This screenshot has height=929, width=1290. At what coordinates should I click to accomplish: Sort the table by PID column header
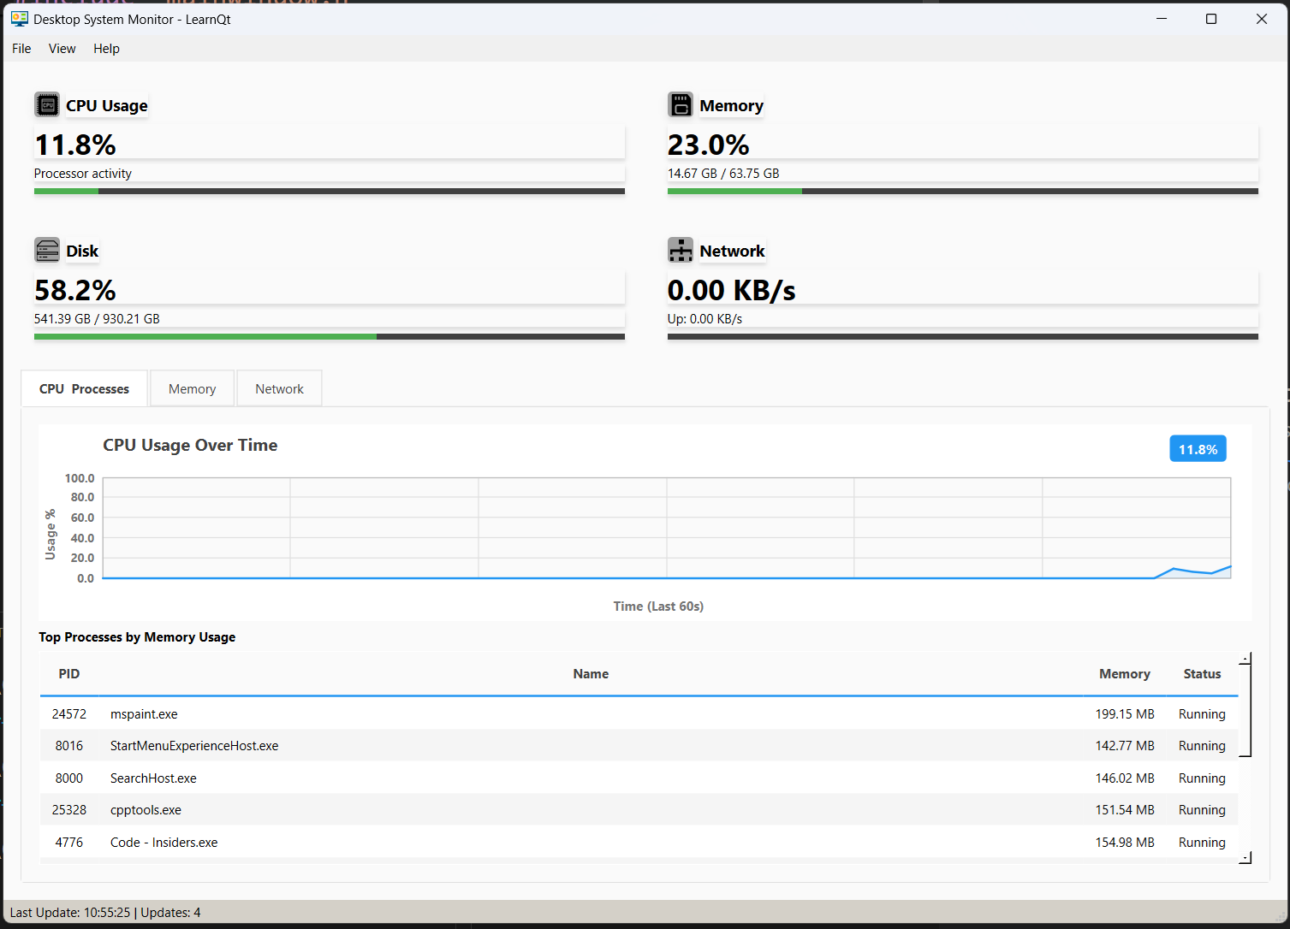[x=69, y=674]
